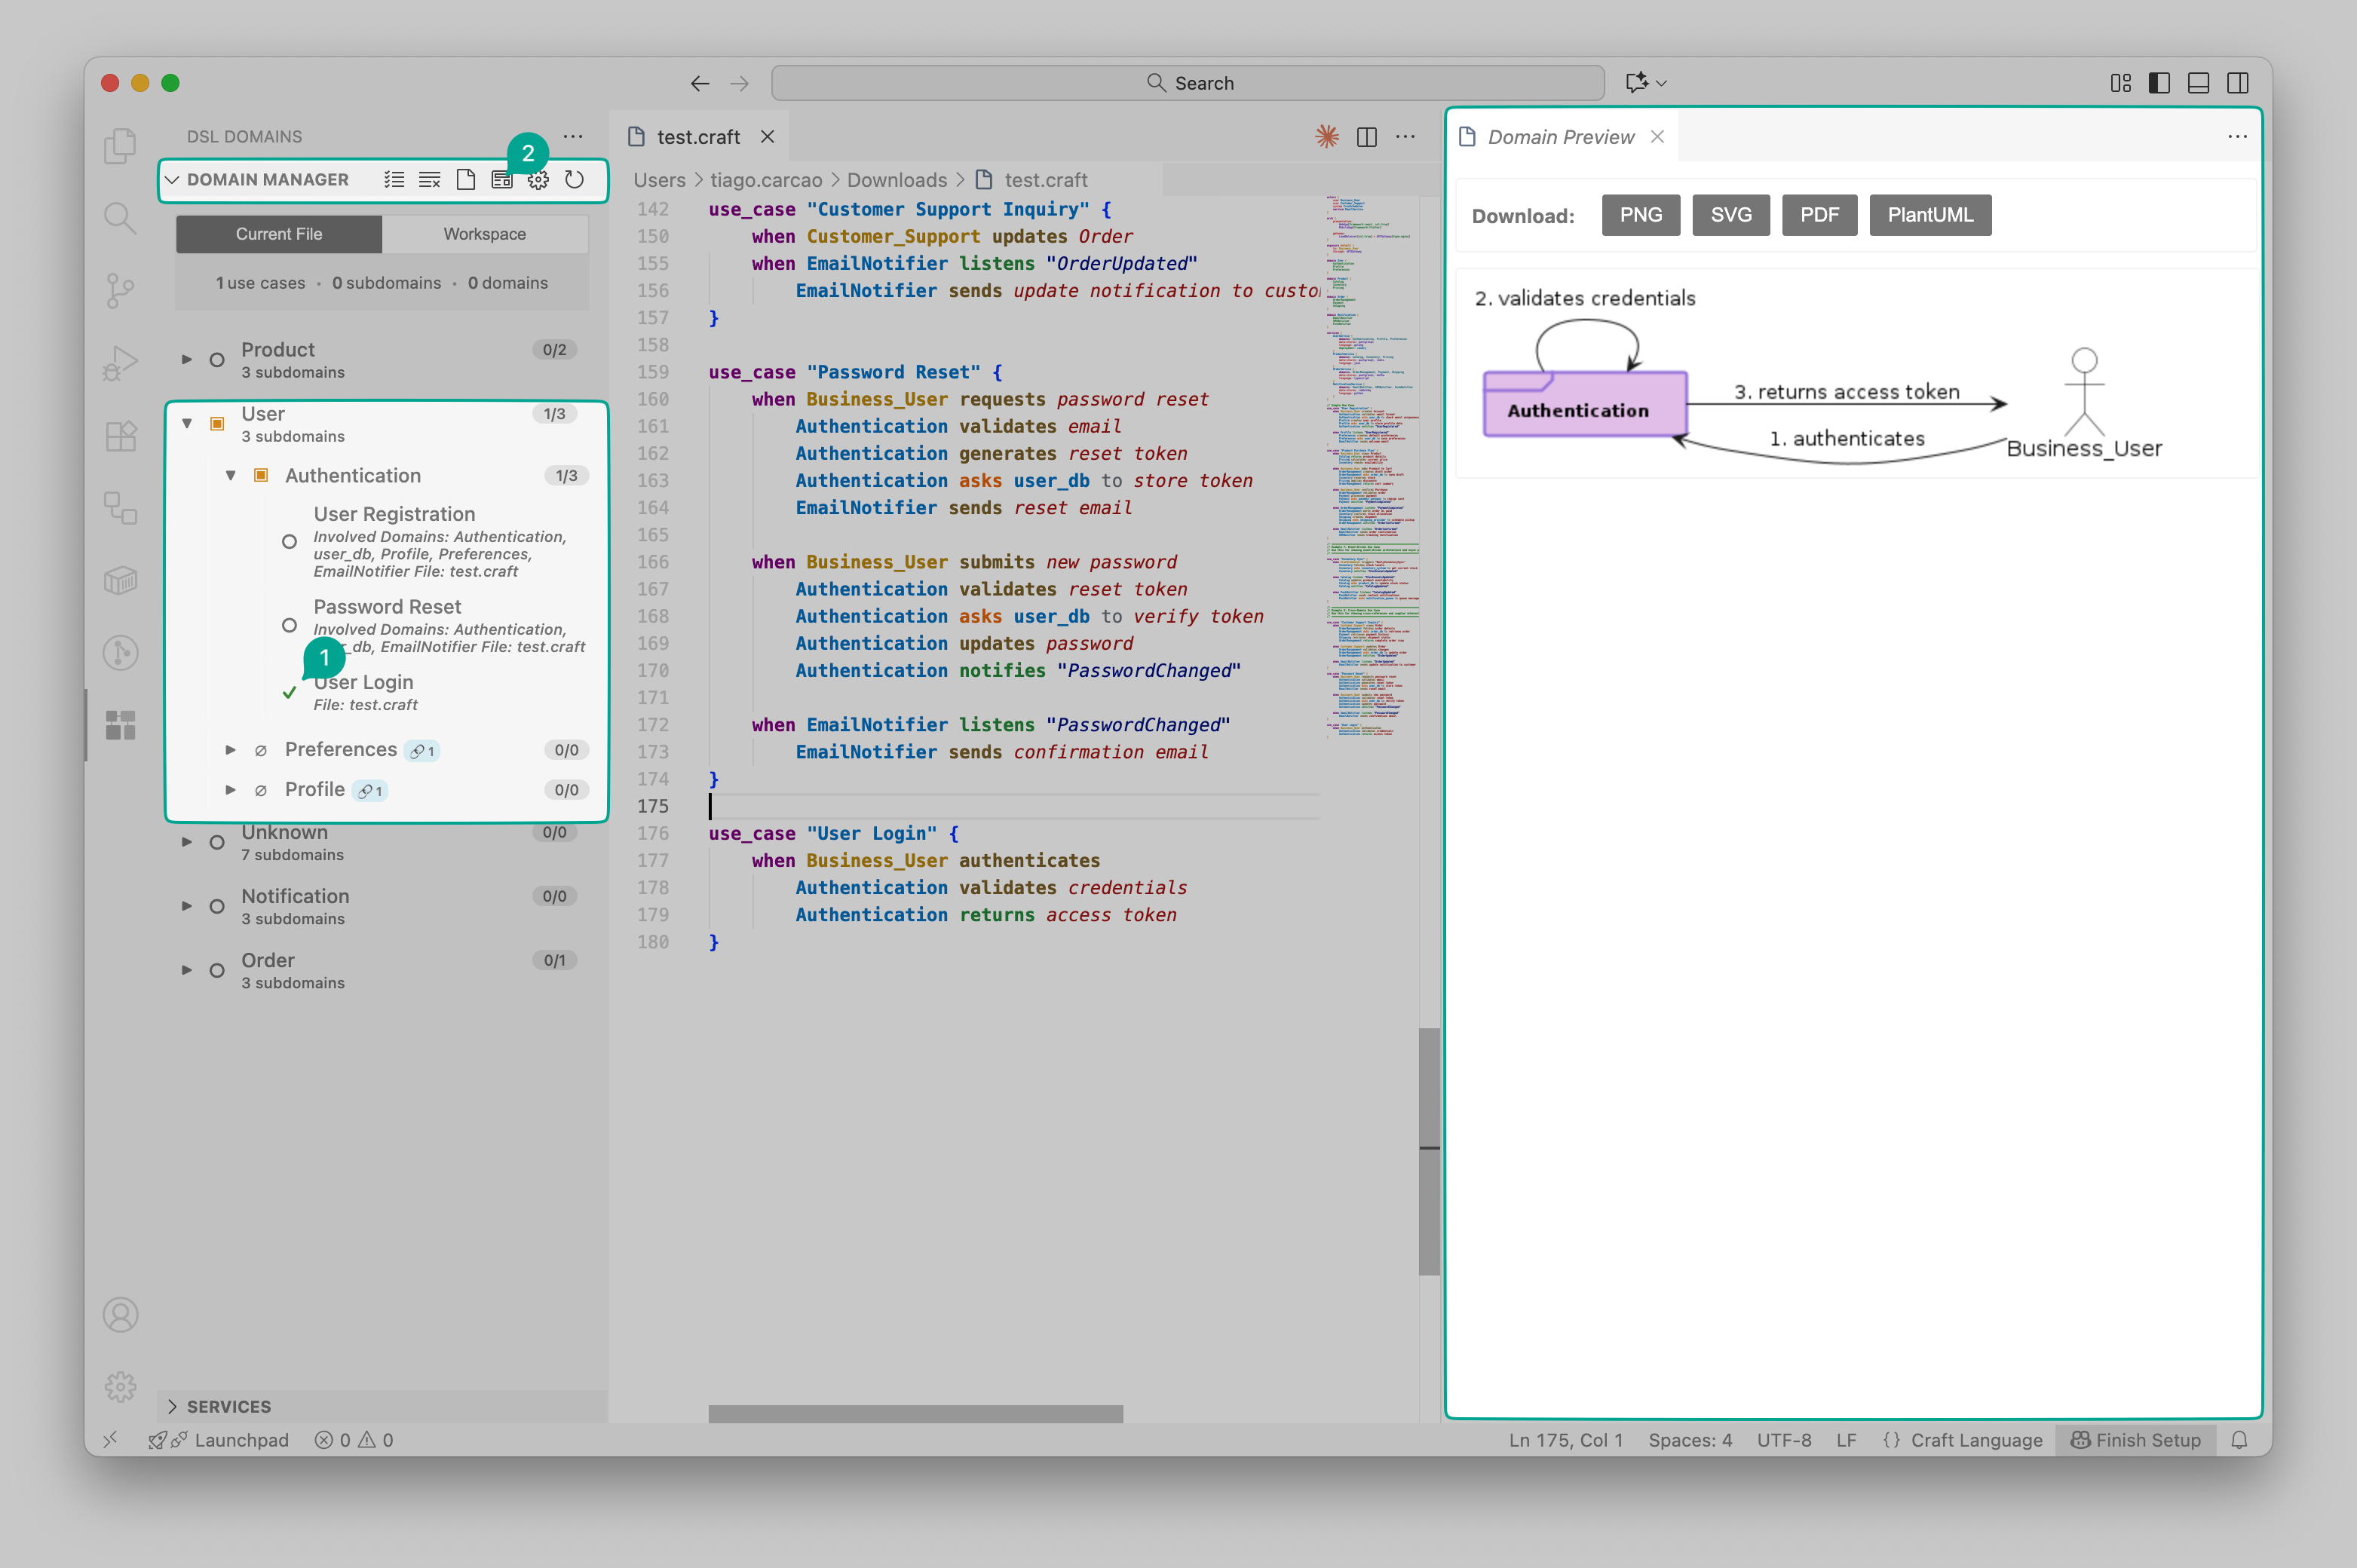This screenshot has width=2357, height=1568.
Task: Download the diagram as PDF
Action: point(1819,215)
